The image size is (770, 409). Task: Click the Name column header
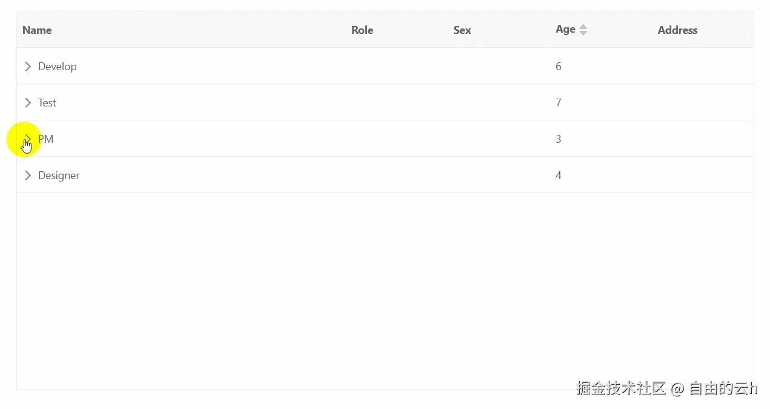coord(37,30)
